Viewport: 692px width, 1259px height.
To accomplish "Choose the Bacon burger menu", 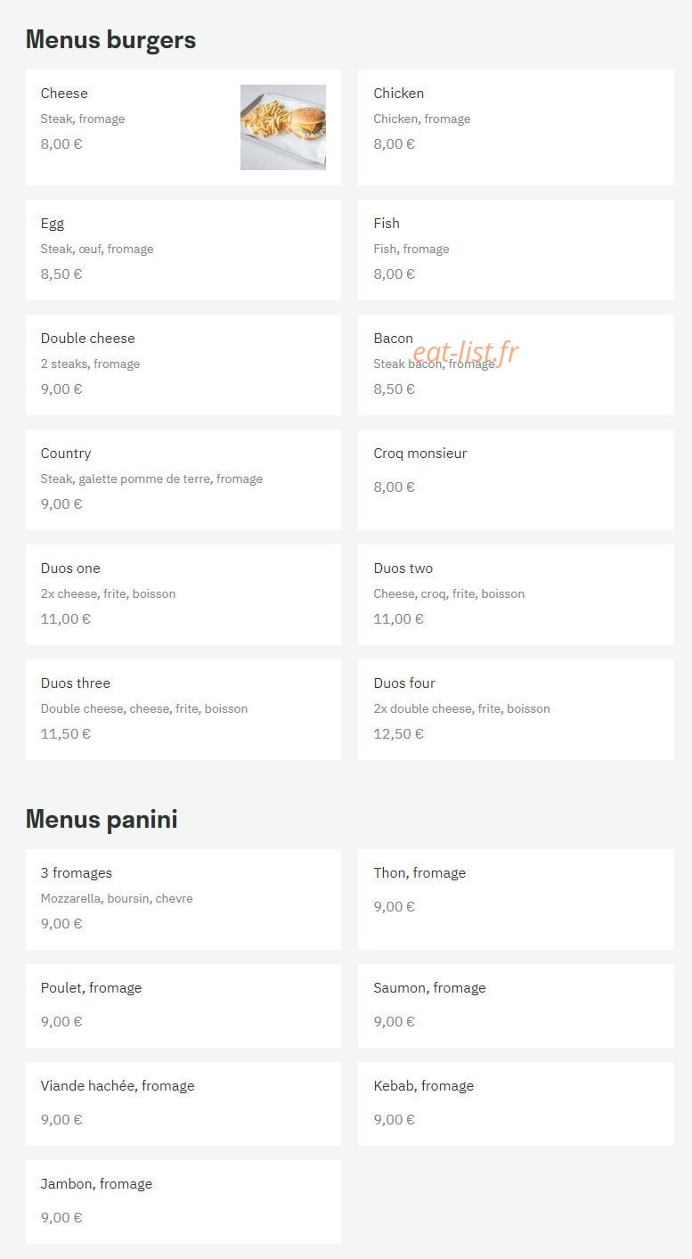I will [x=516, y=364].
